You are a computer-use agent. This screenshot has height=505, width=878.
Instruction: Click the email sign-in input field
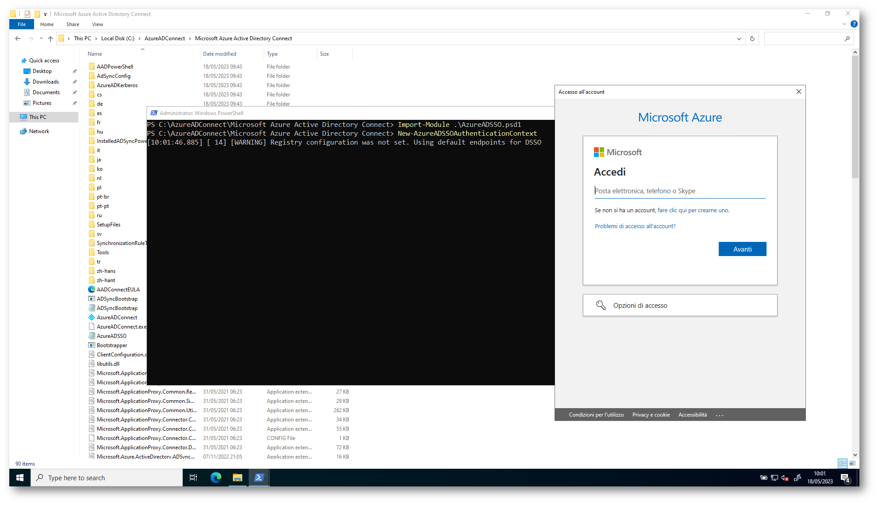coord(679,191)
